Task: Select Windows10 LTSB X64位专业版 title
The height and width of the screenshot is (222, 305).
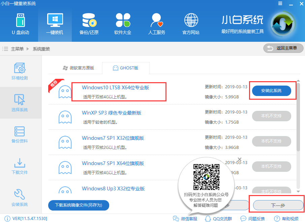Action: (116, 88)
